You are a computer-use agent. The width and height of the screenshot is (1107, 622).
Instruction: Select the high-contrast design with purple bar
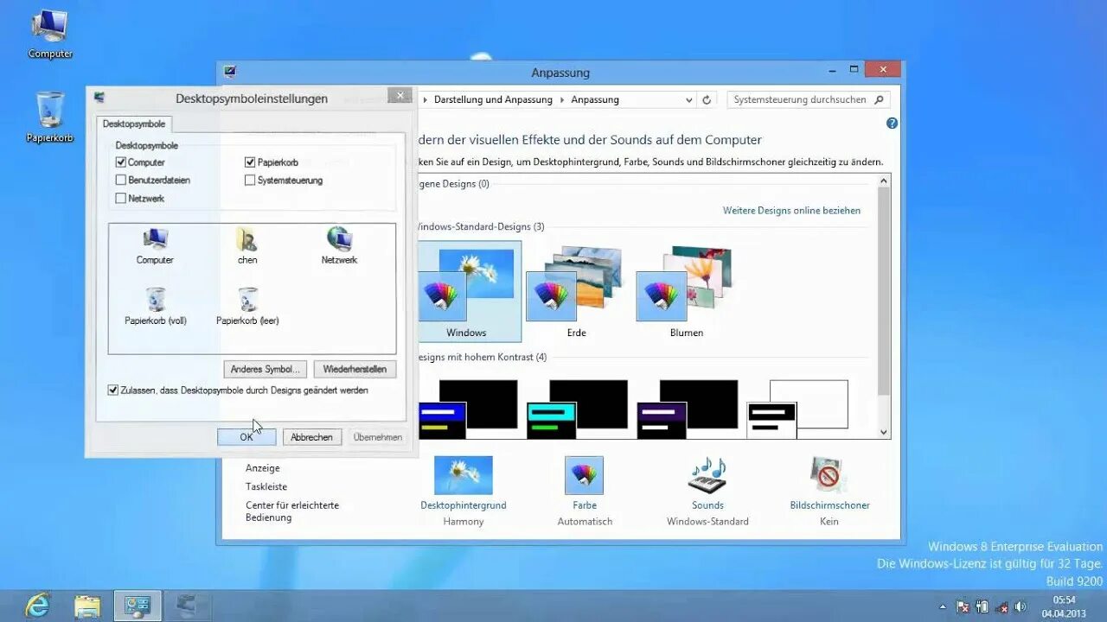687,409
